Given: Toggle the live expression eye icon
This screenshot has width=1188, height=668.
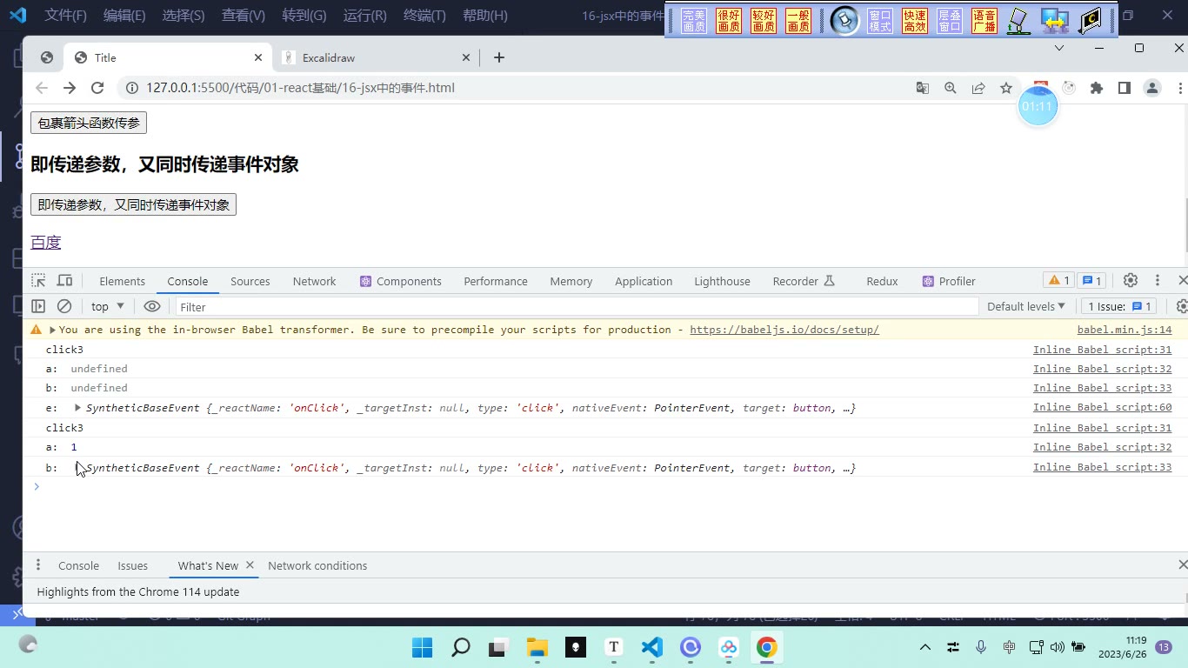Looking at the screenshot, I should pyautogui.click(x=152, y=306).
